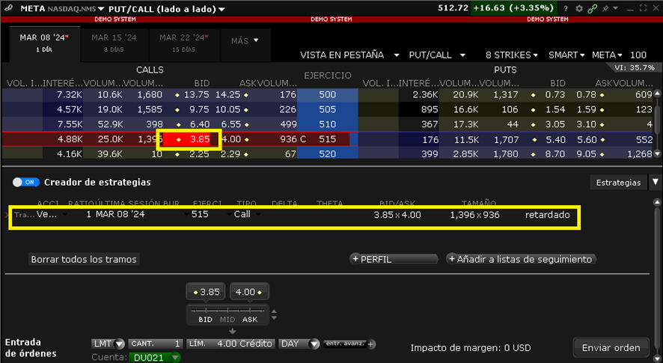The width and height of the screenshot is (663, 363).
Task: Open the LMT order type dropdown
Action: 106,344
